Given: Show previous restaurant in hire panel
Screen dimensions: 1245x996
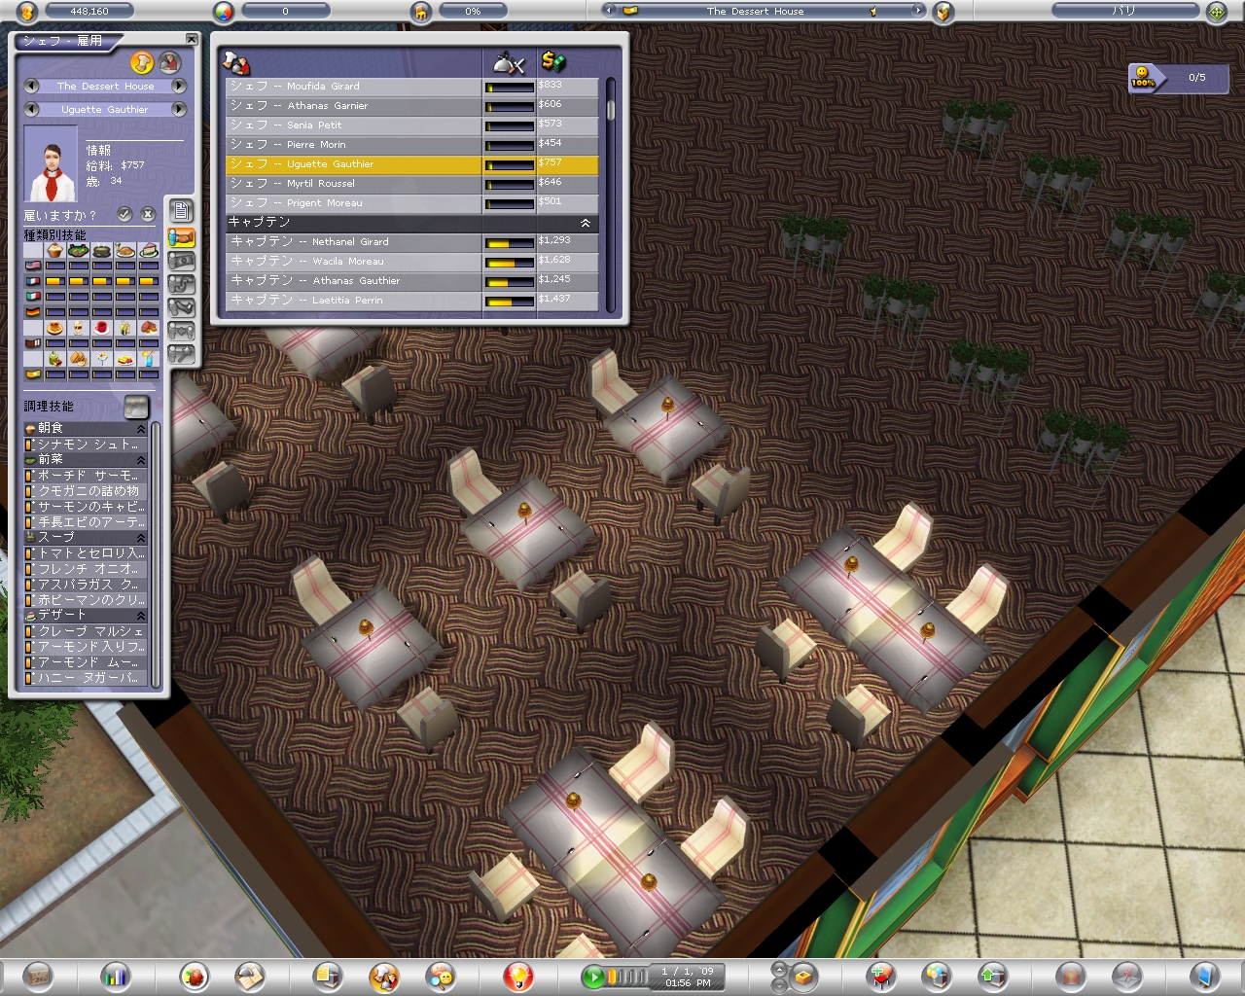Looking at the screenshot, I should tap(31, 86).
